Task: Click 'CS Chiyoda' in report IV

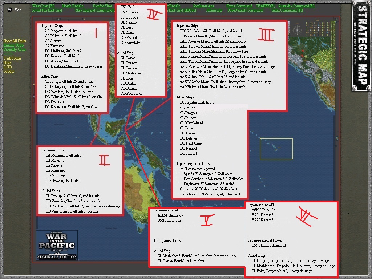Action: pos(129,17)
